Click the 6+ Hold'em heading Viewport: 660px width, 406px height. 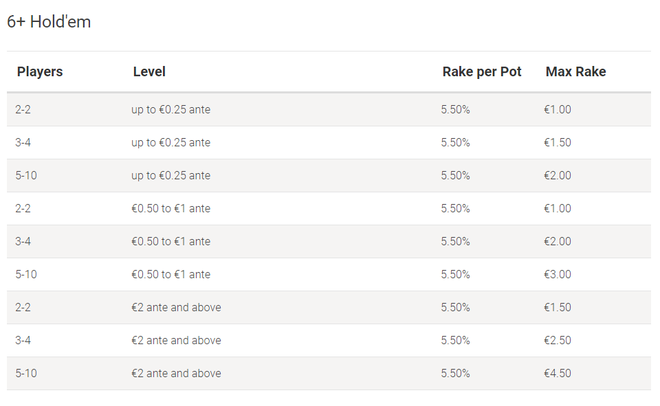coord(49,22)
